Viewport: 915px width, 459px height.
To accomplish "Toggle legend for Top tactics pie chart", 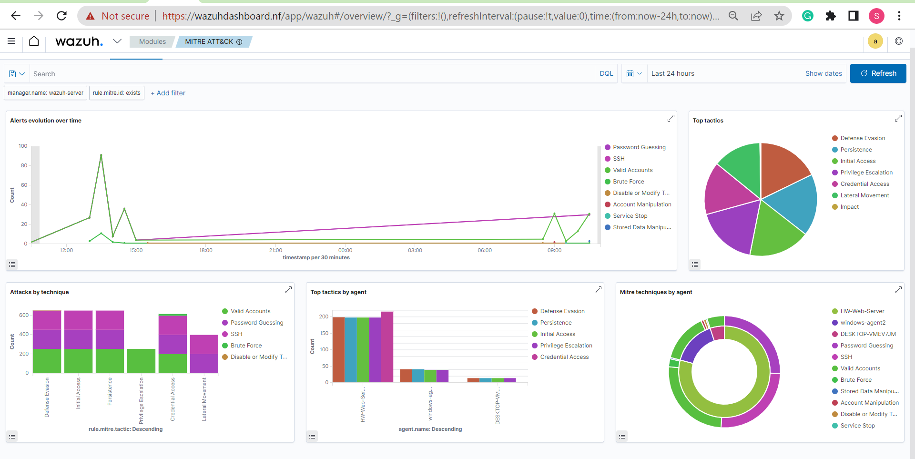I will tap(695, 265).
